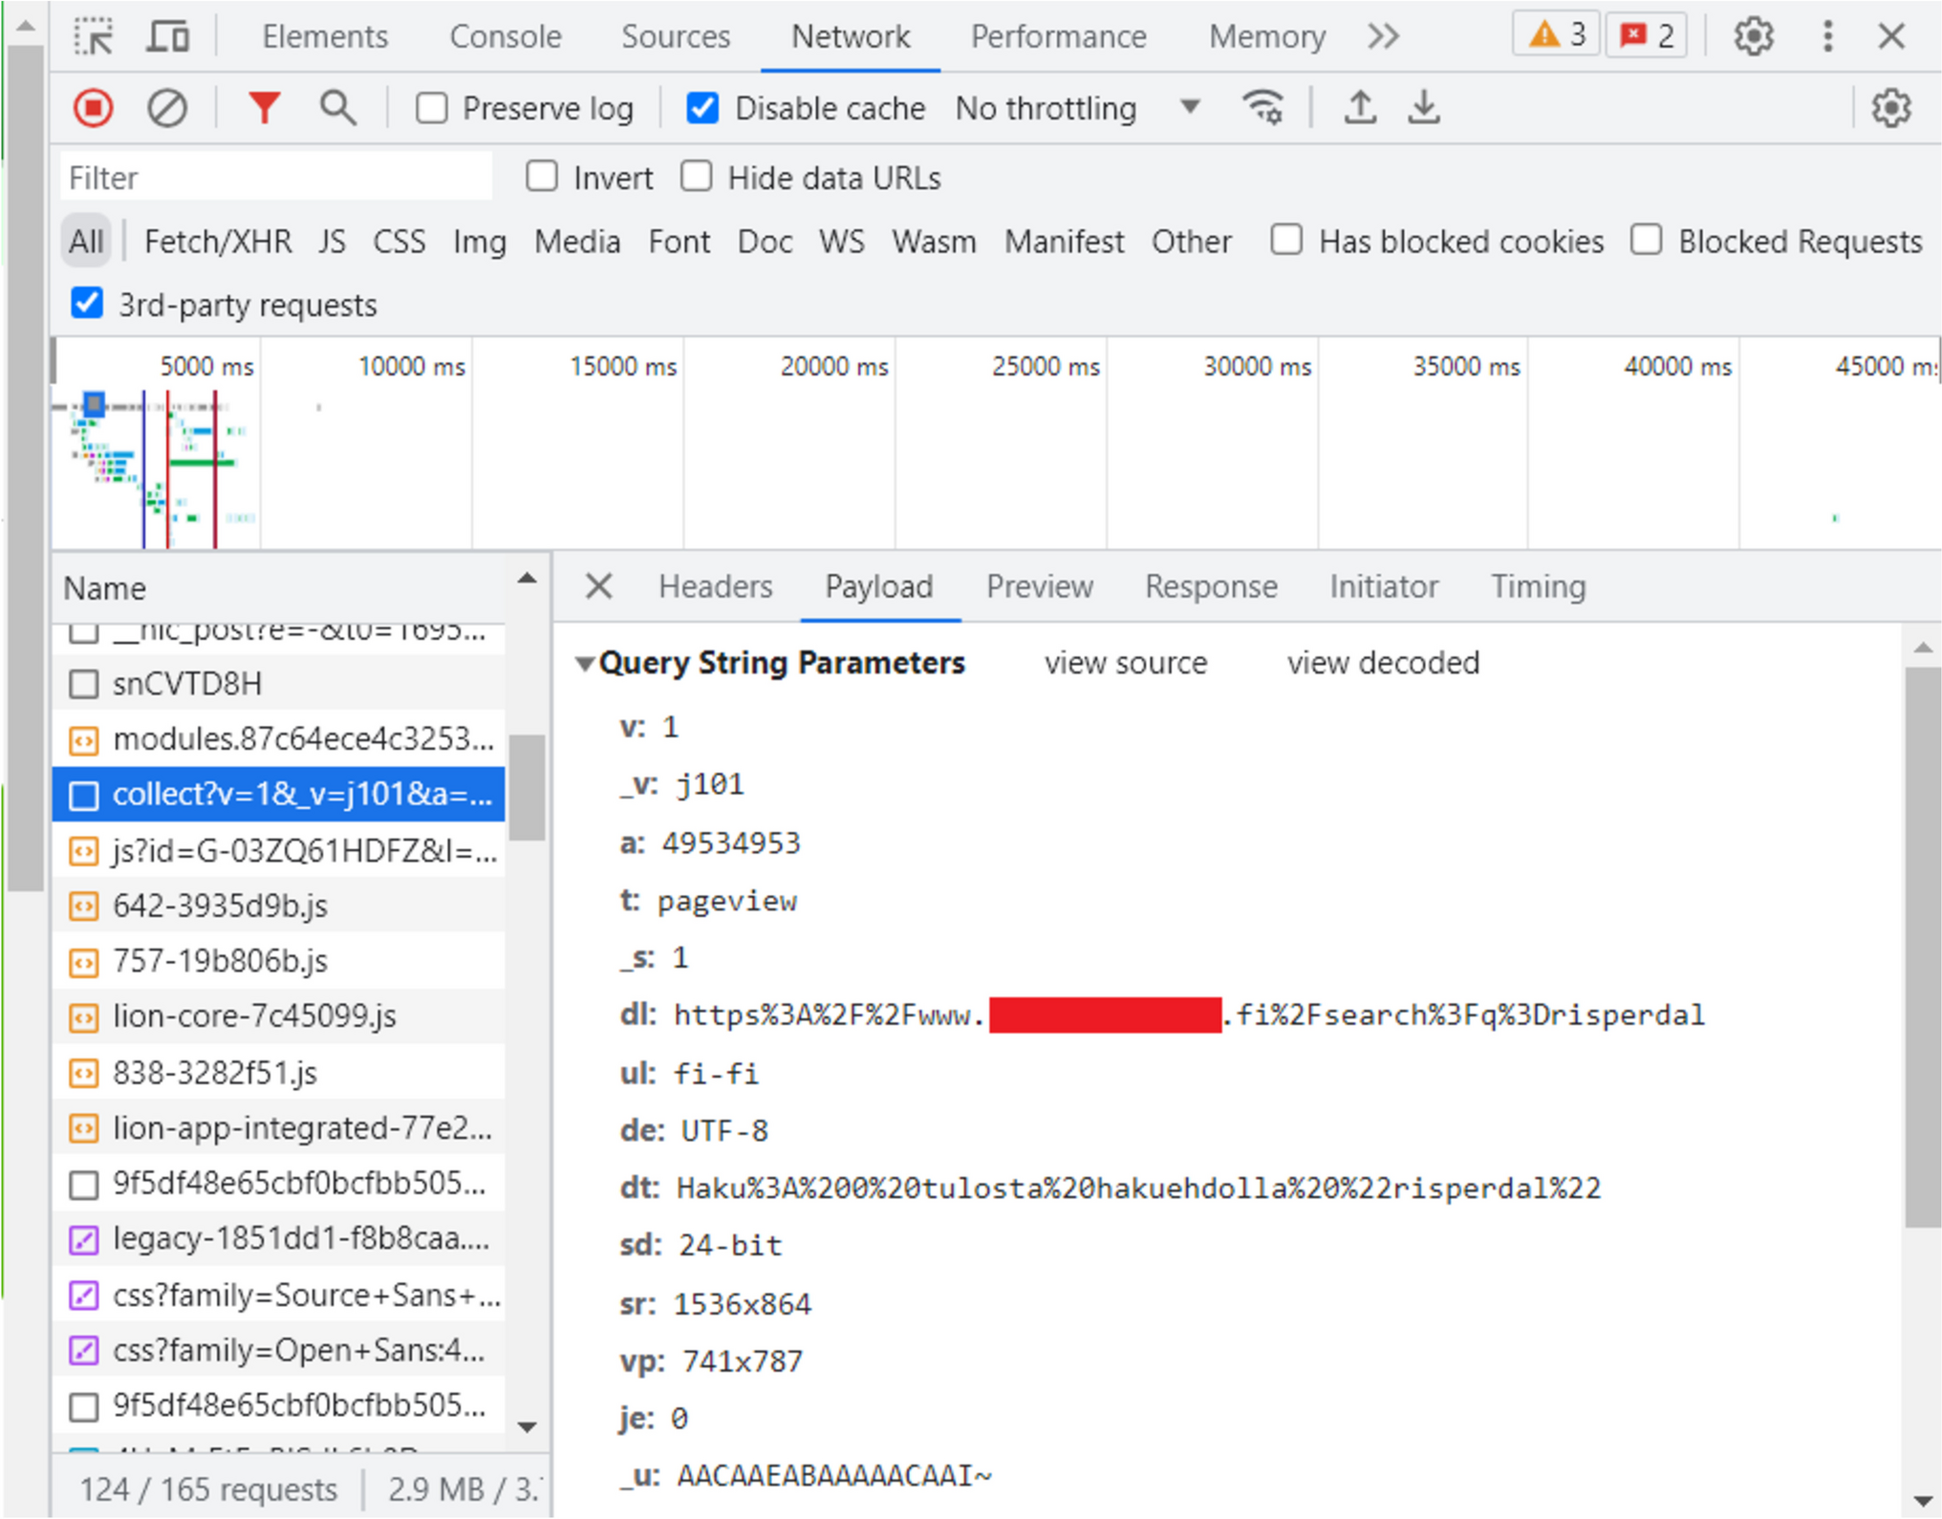Open DevTools main settings gear
This screenshot has width=1942, height=1519.
pos(1753,36)
